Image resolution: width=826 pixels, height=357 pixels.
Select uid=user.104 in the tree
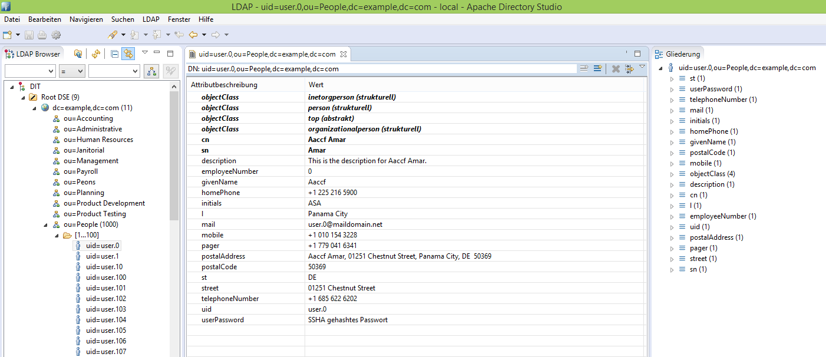click(x=106, y=320)
